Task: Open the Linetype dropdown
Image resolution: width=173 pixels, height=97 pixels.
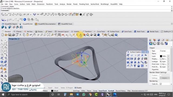Action: coord(168,61)
